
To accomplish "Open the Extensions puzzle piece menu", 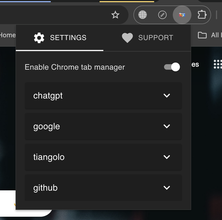I will [x=202, y=15].
